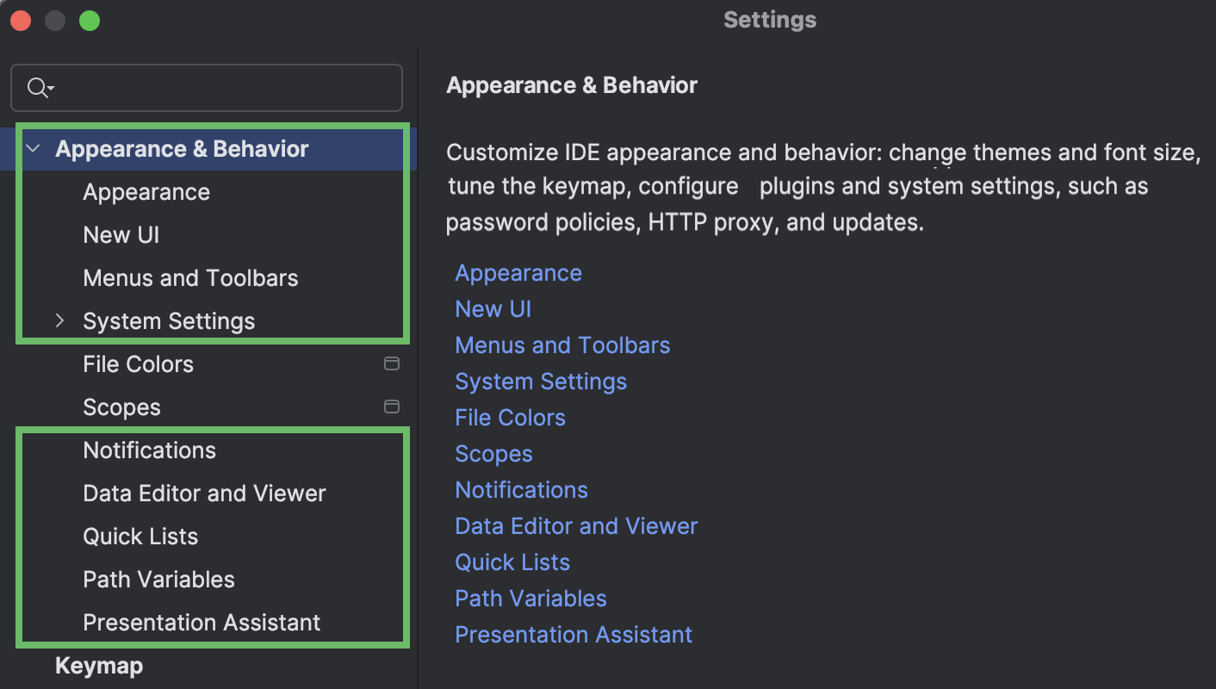Follow the Path Variables link
The height and width of the screenshot is (689, 1216).
point(530,598)
